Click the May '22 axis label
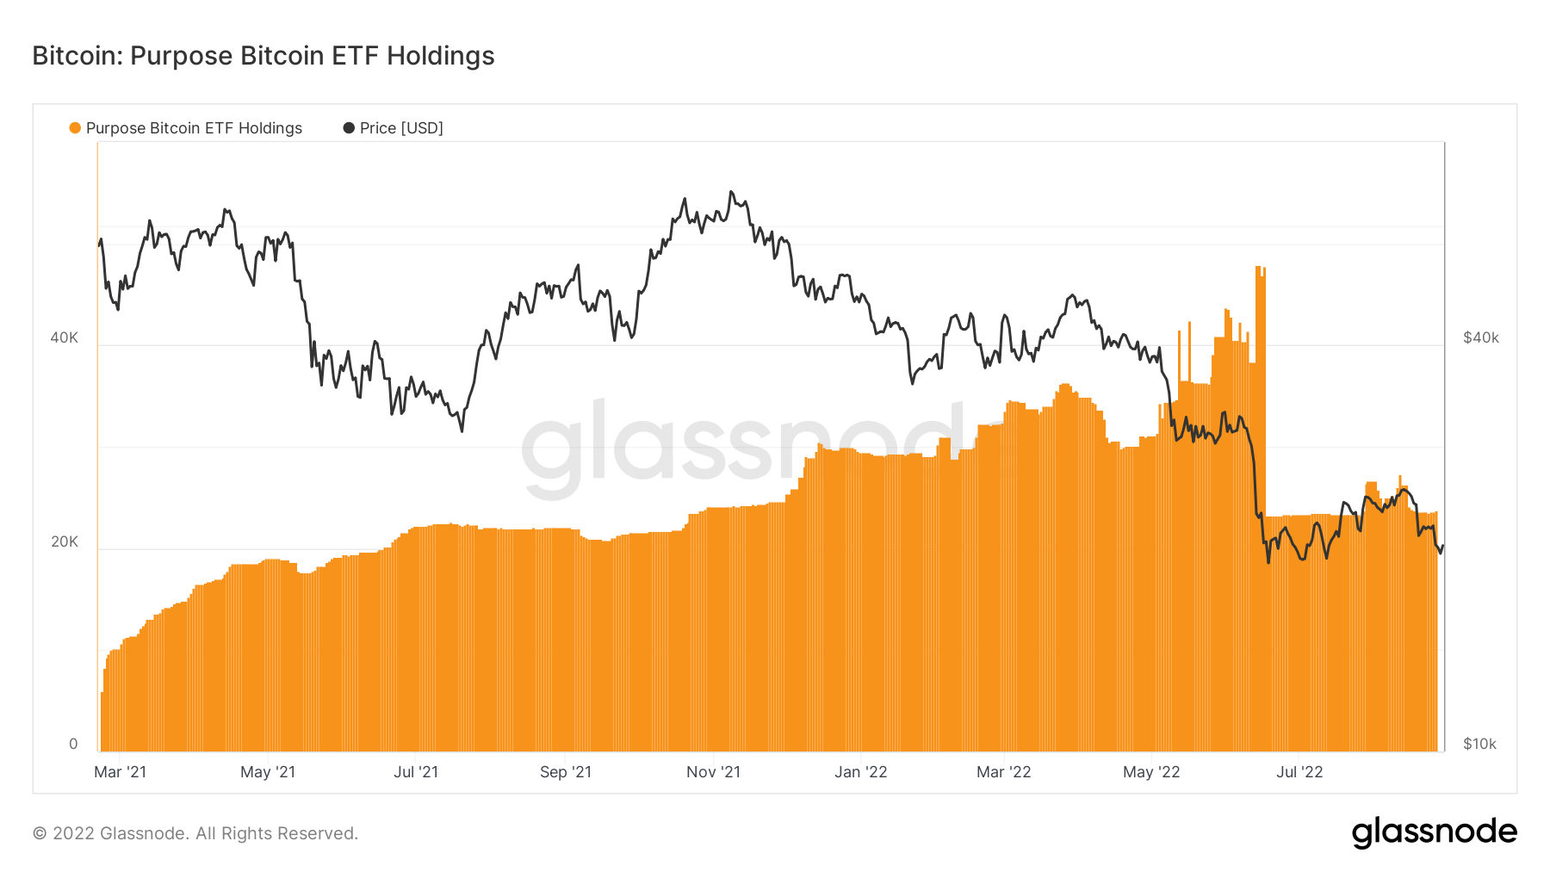The height and width of the screenshot is (872, 1550). [1151, 772]
